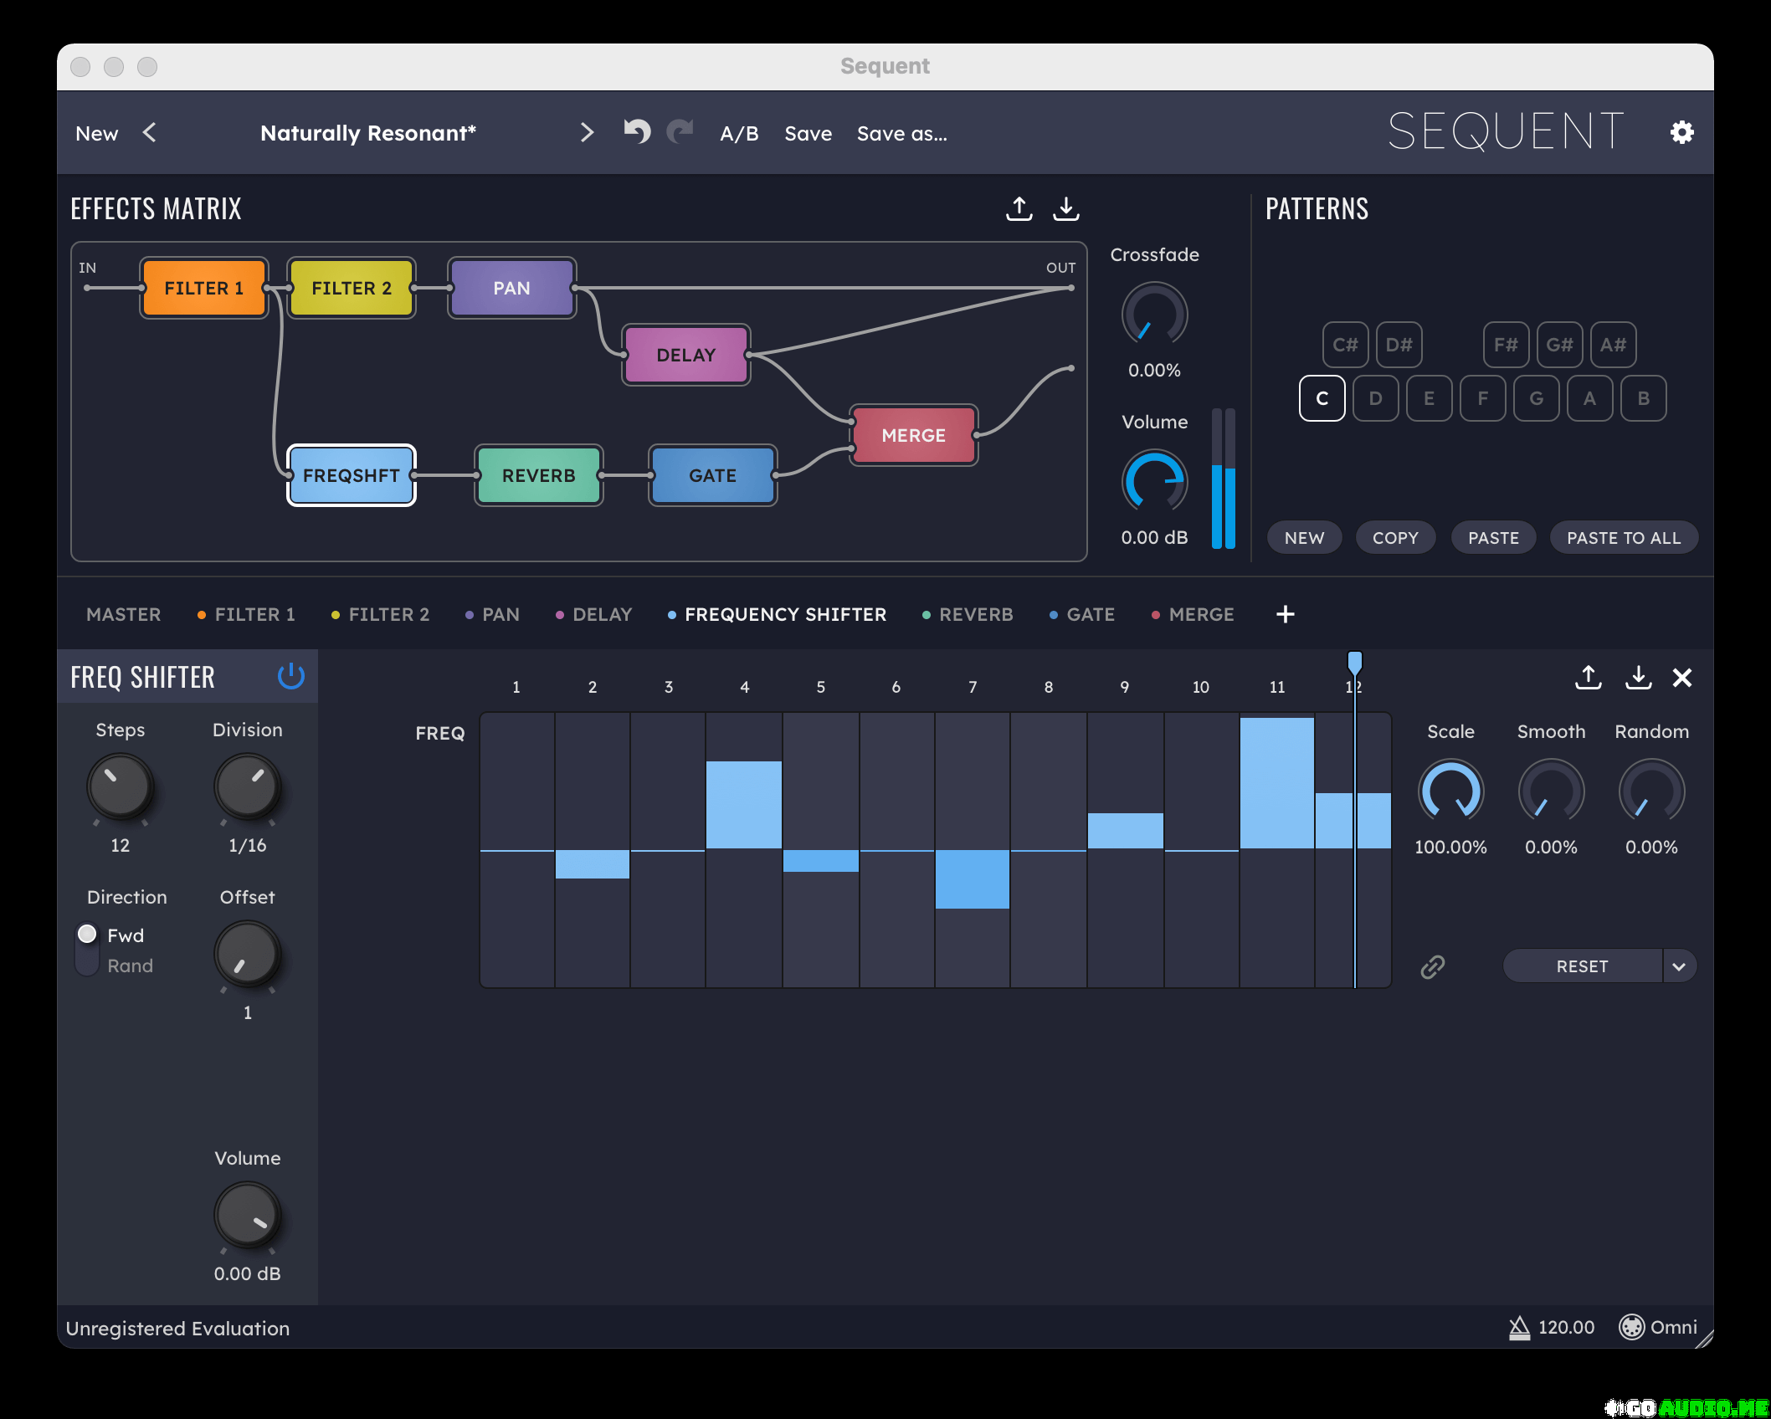Toggle the A/B comparison
1771x1419 pixels.
point(739,134)
